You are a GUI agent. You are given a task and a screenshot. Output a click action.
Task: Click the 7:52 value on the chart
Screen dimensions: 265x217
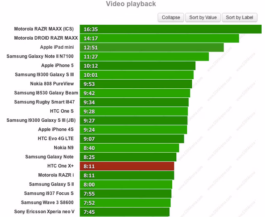pyautogui.click(x=89, y=203)
